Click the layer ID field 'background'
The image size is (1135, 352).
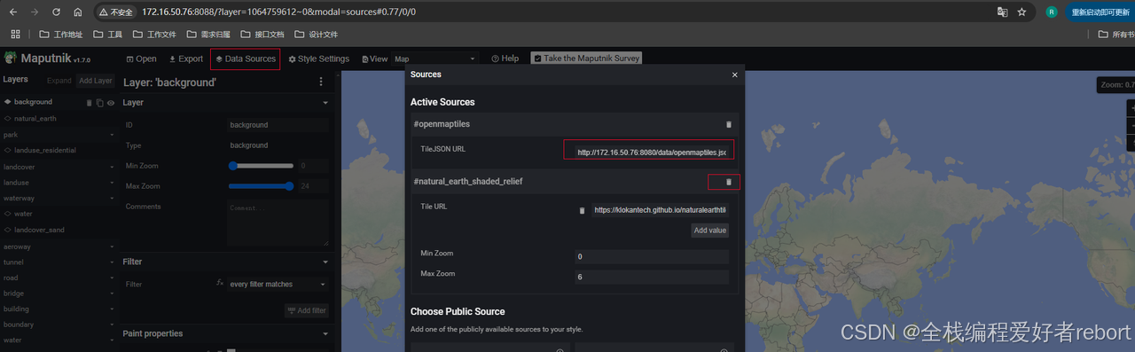coord(278,125)
